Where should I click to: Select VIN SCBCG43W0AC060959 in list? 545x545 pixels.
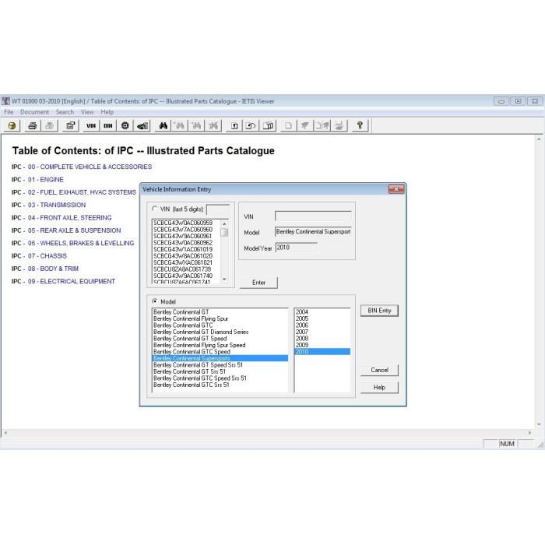click(x=183, y=223)
